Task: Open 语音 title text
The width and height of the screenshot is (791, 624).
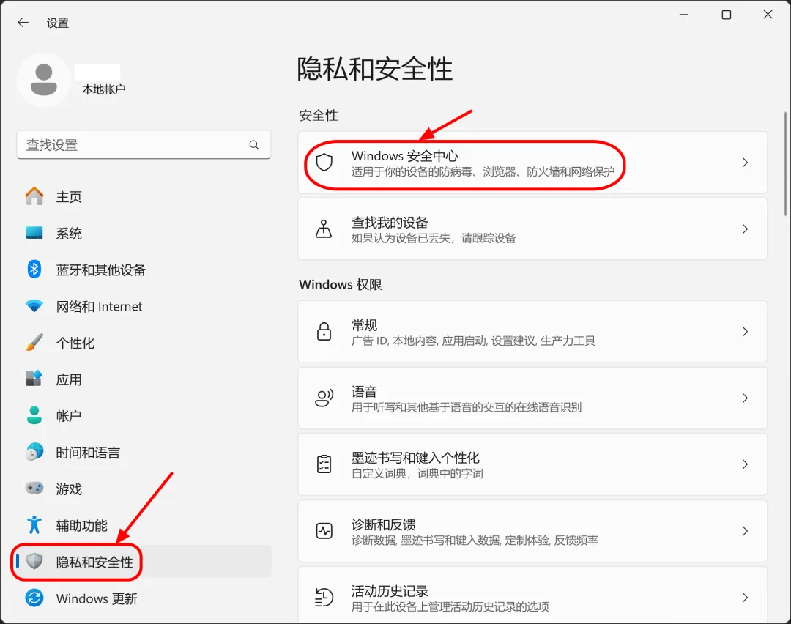Action: (x=364, y=391)
